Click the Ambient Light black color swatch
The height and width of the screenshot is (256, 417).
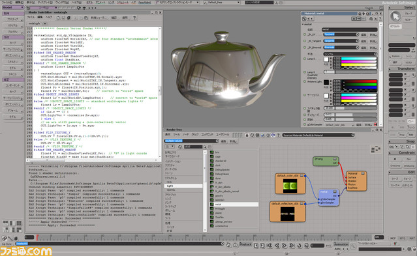pos(326,82)
